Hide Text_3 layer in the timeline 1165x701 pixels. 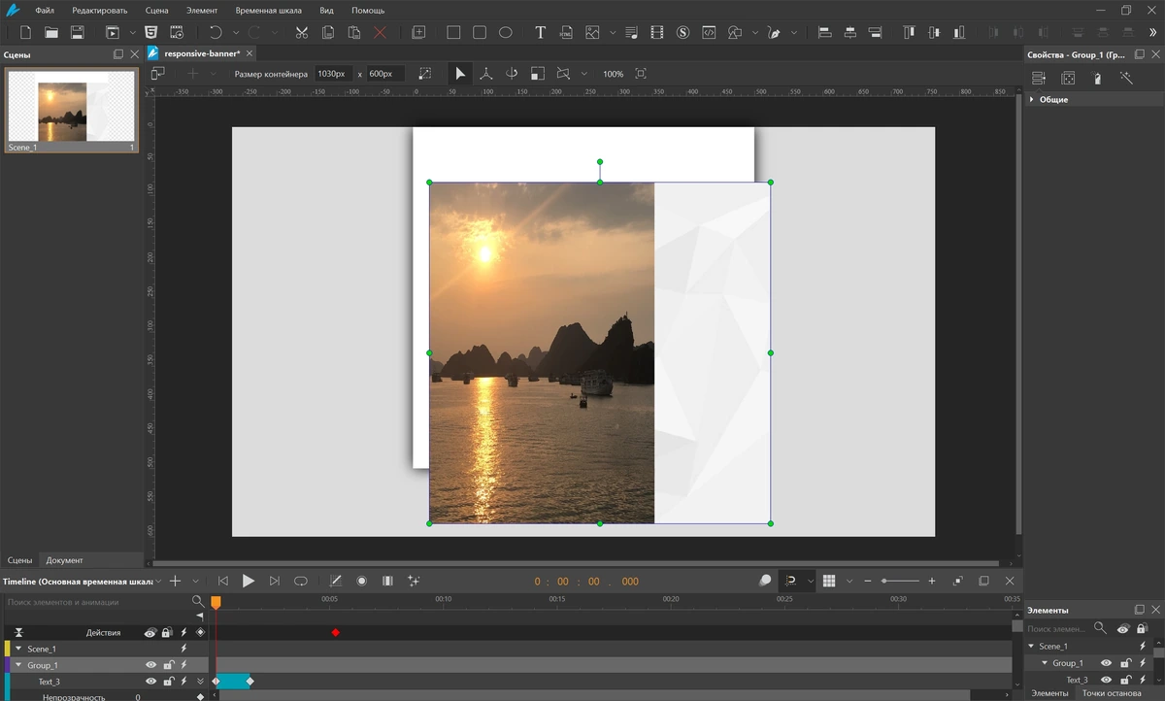click(150, 682)
